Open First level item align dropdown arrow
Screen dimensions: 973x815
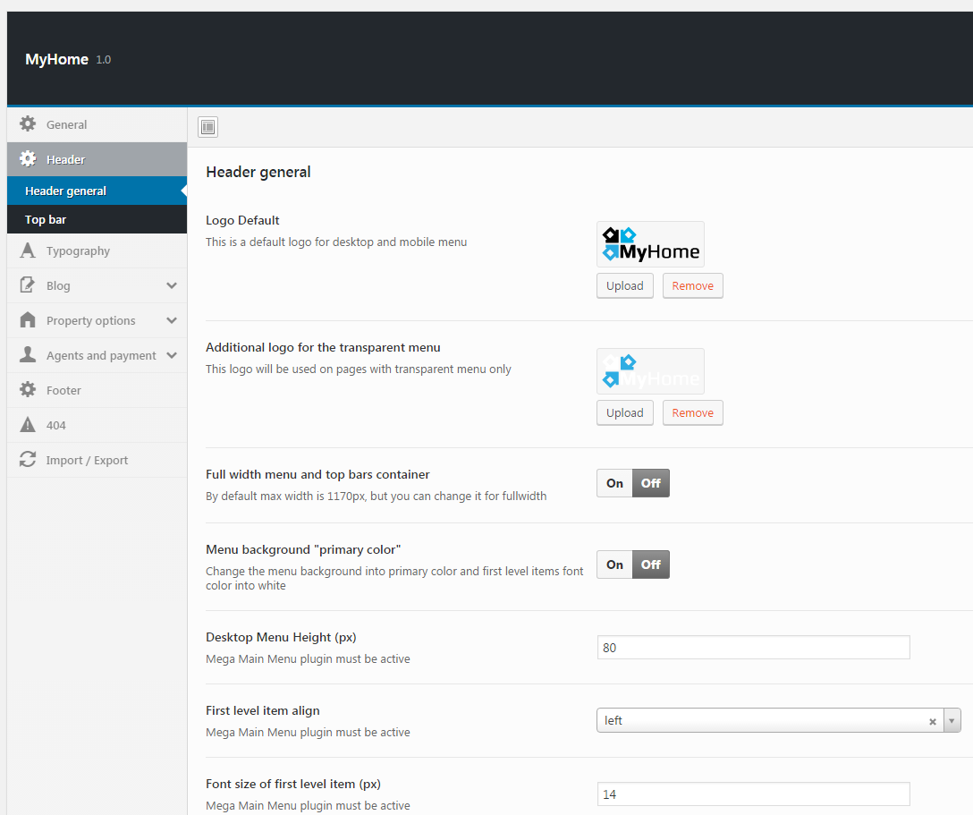click(952, 721)
